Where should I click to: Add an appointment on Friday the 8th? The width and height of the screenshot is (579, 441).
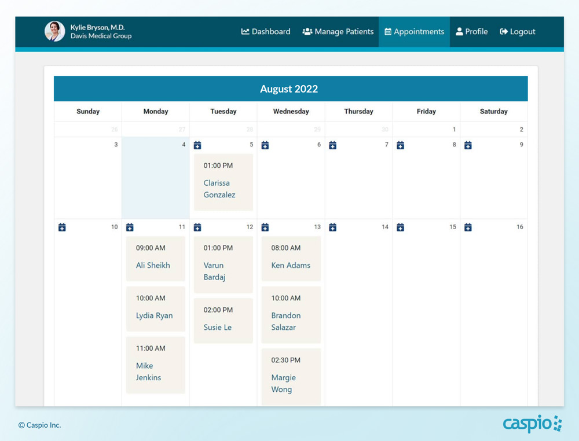(x=400, y=145)
